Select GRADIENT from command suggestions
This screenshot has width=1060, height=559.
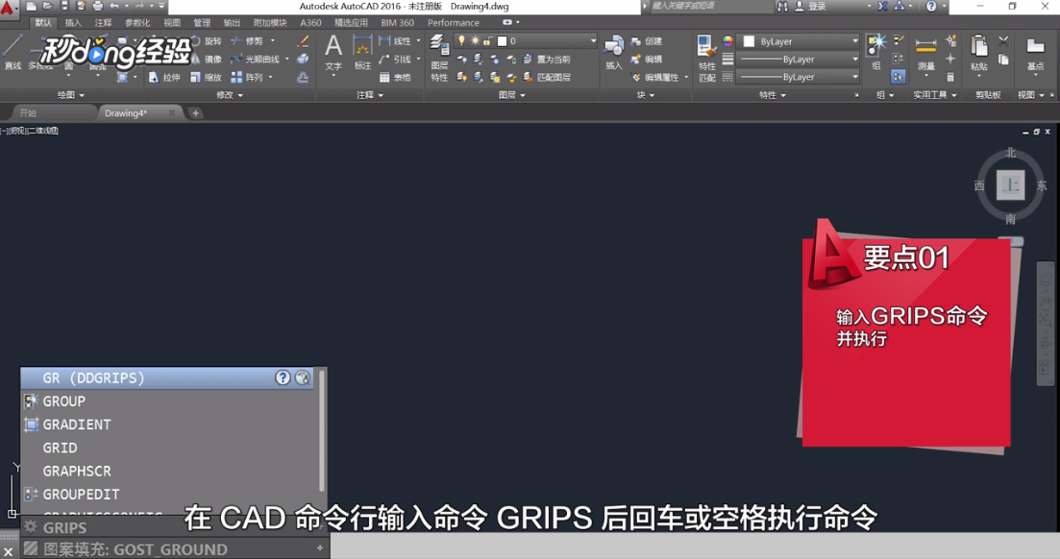(167, 425)
